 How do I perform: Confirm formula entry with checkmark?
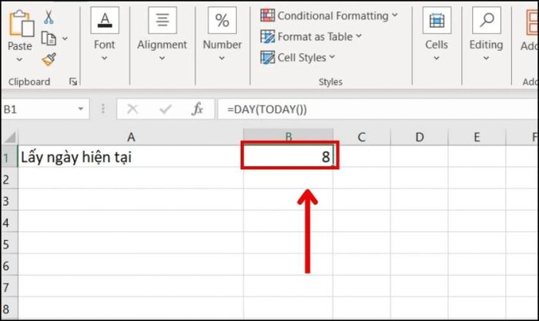pyautogui.click(x=164, y=109)
